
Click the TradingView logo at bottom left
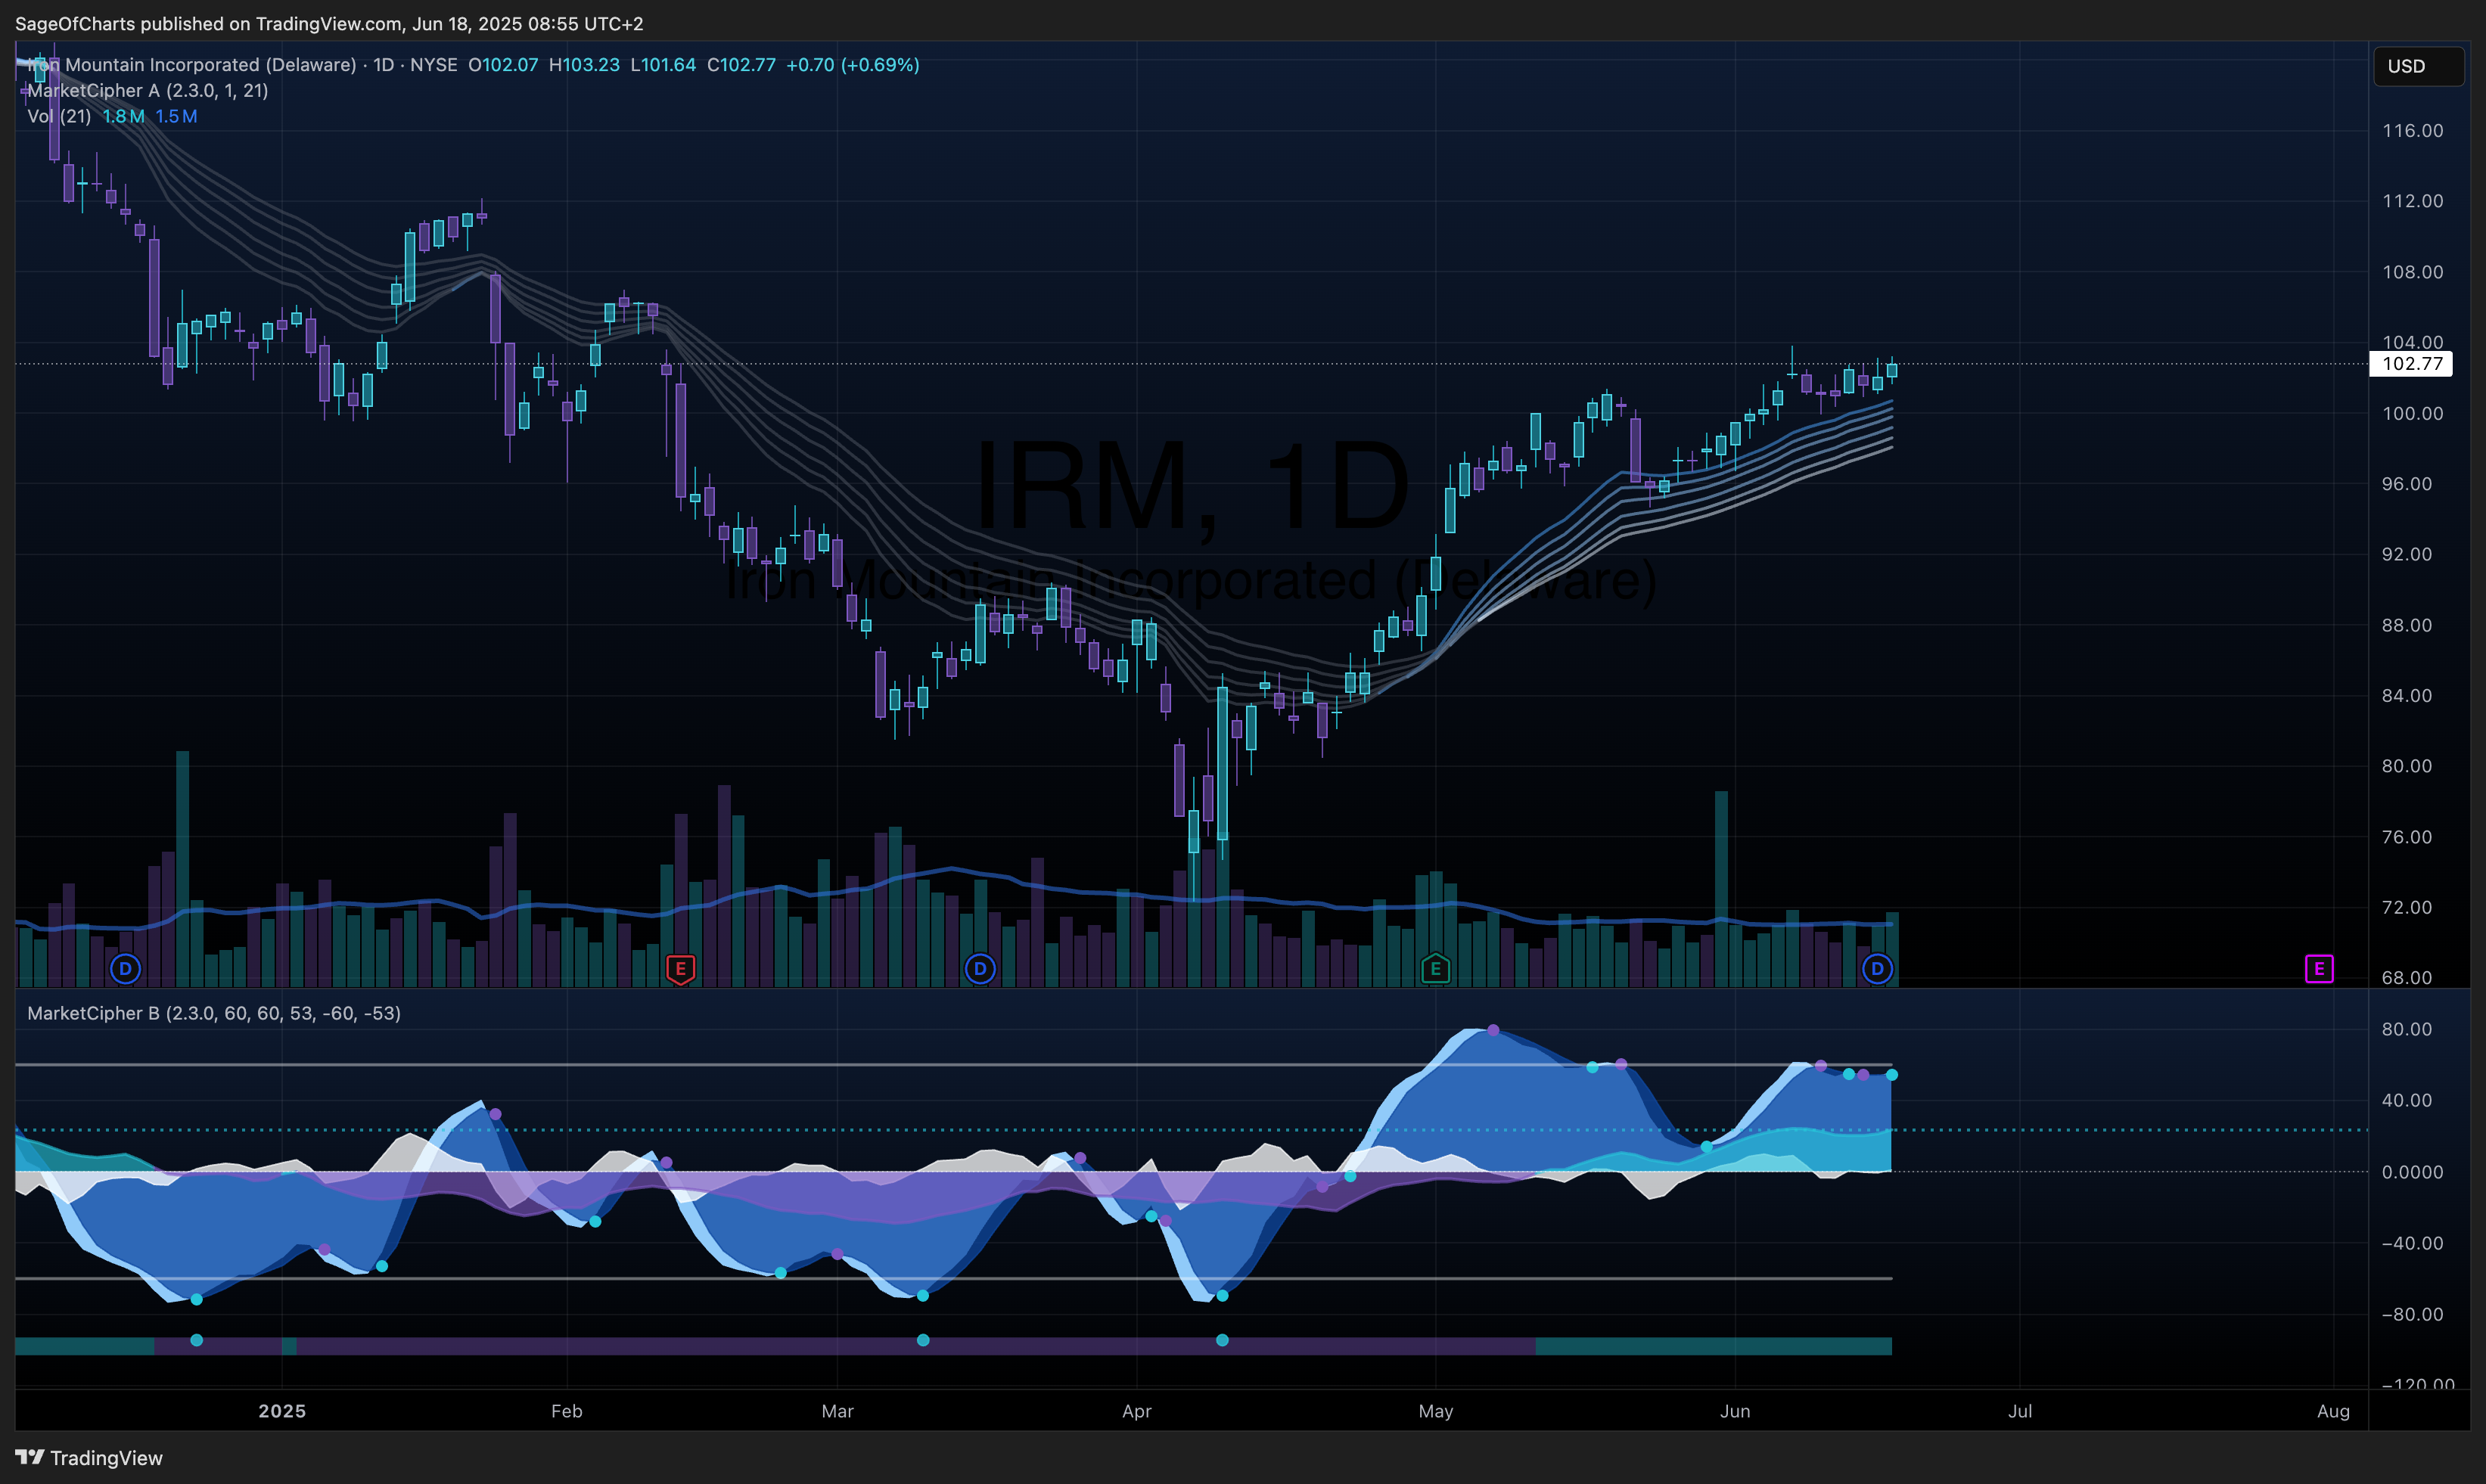click(x=89, y=1457)
